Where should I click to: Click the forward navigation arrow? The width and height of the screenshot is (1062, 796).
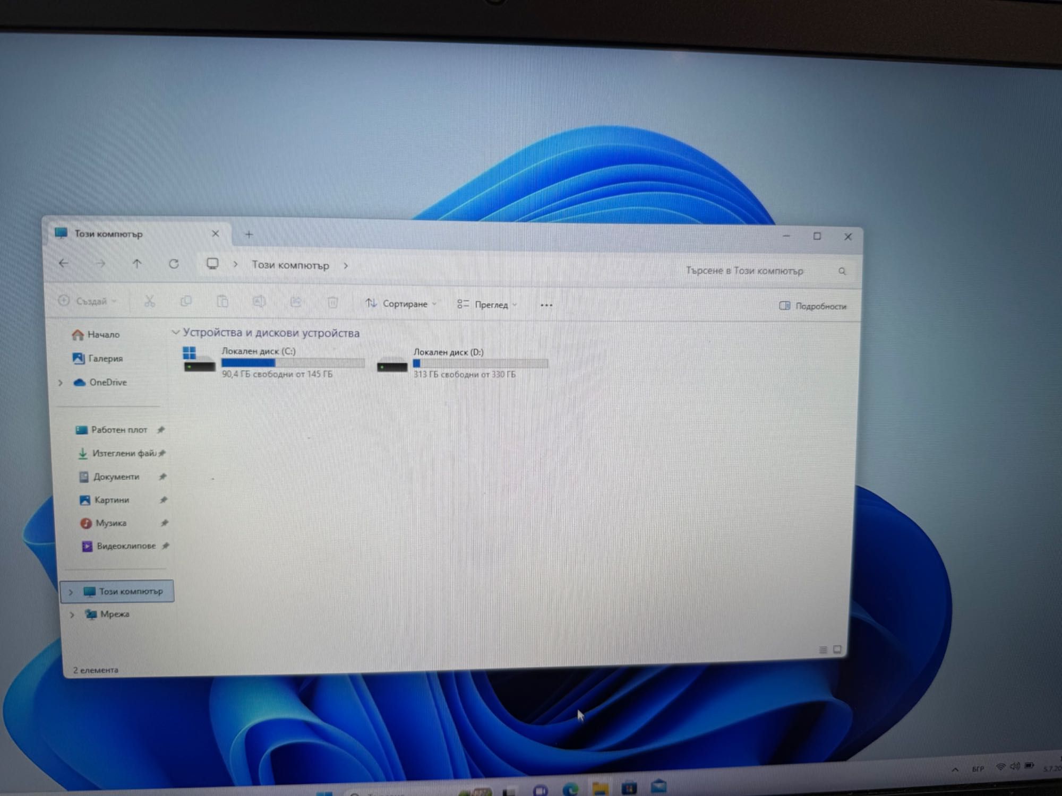pyautogui.click(x=100, y=263)
